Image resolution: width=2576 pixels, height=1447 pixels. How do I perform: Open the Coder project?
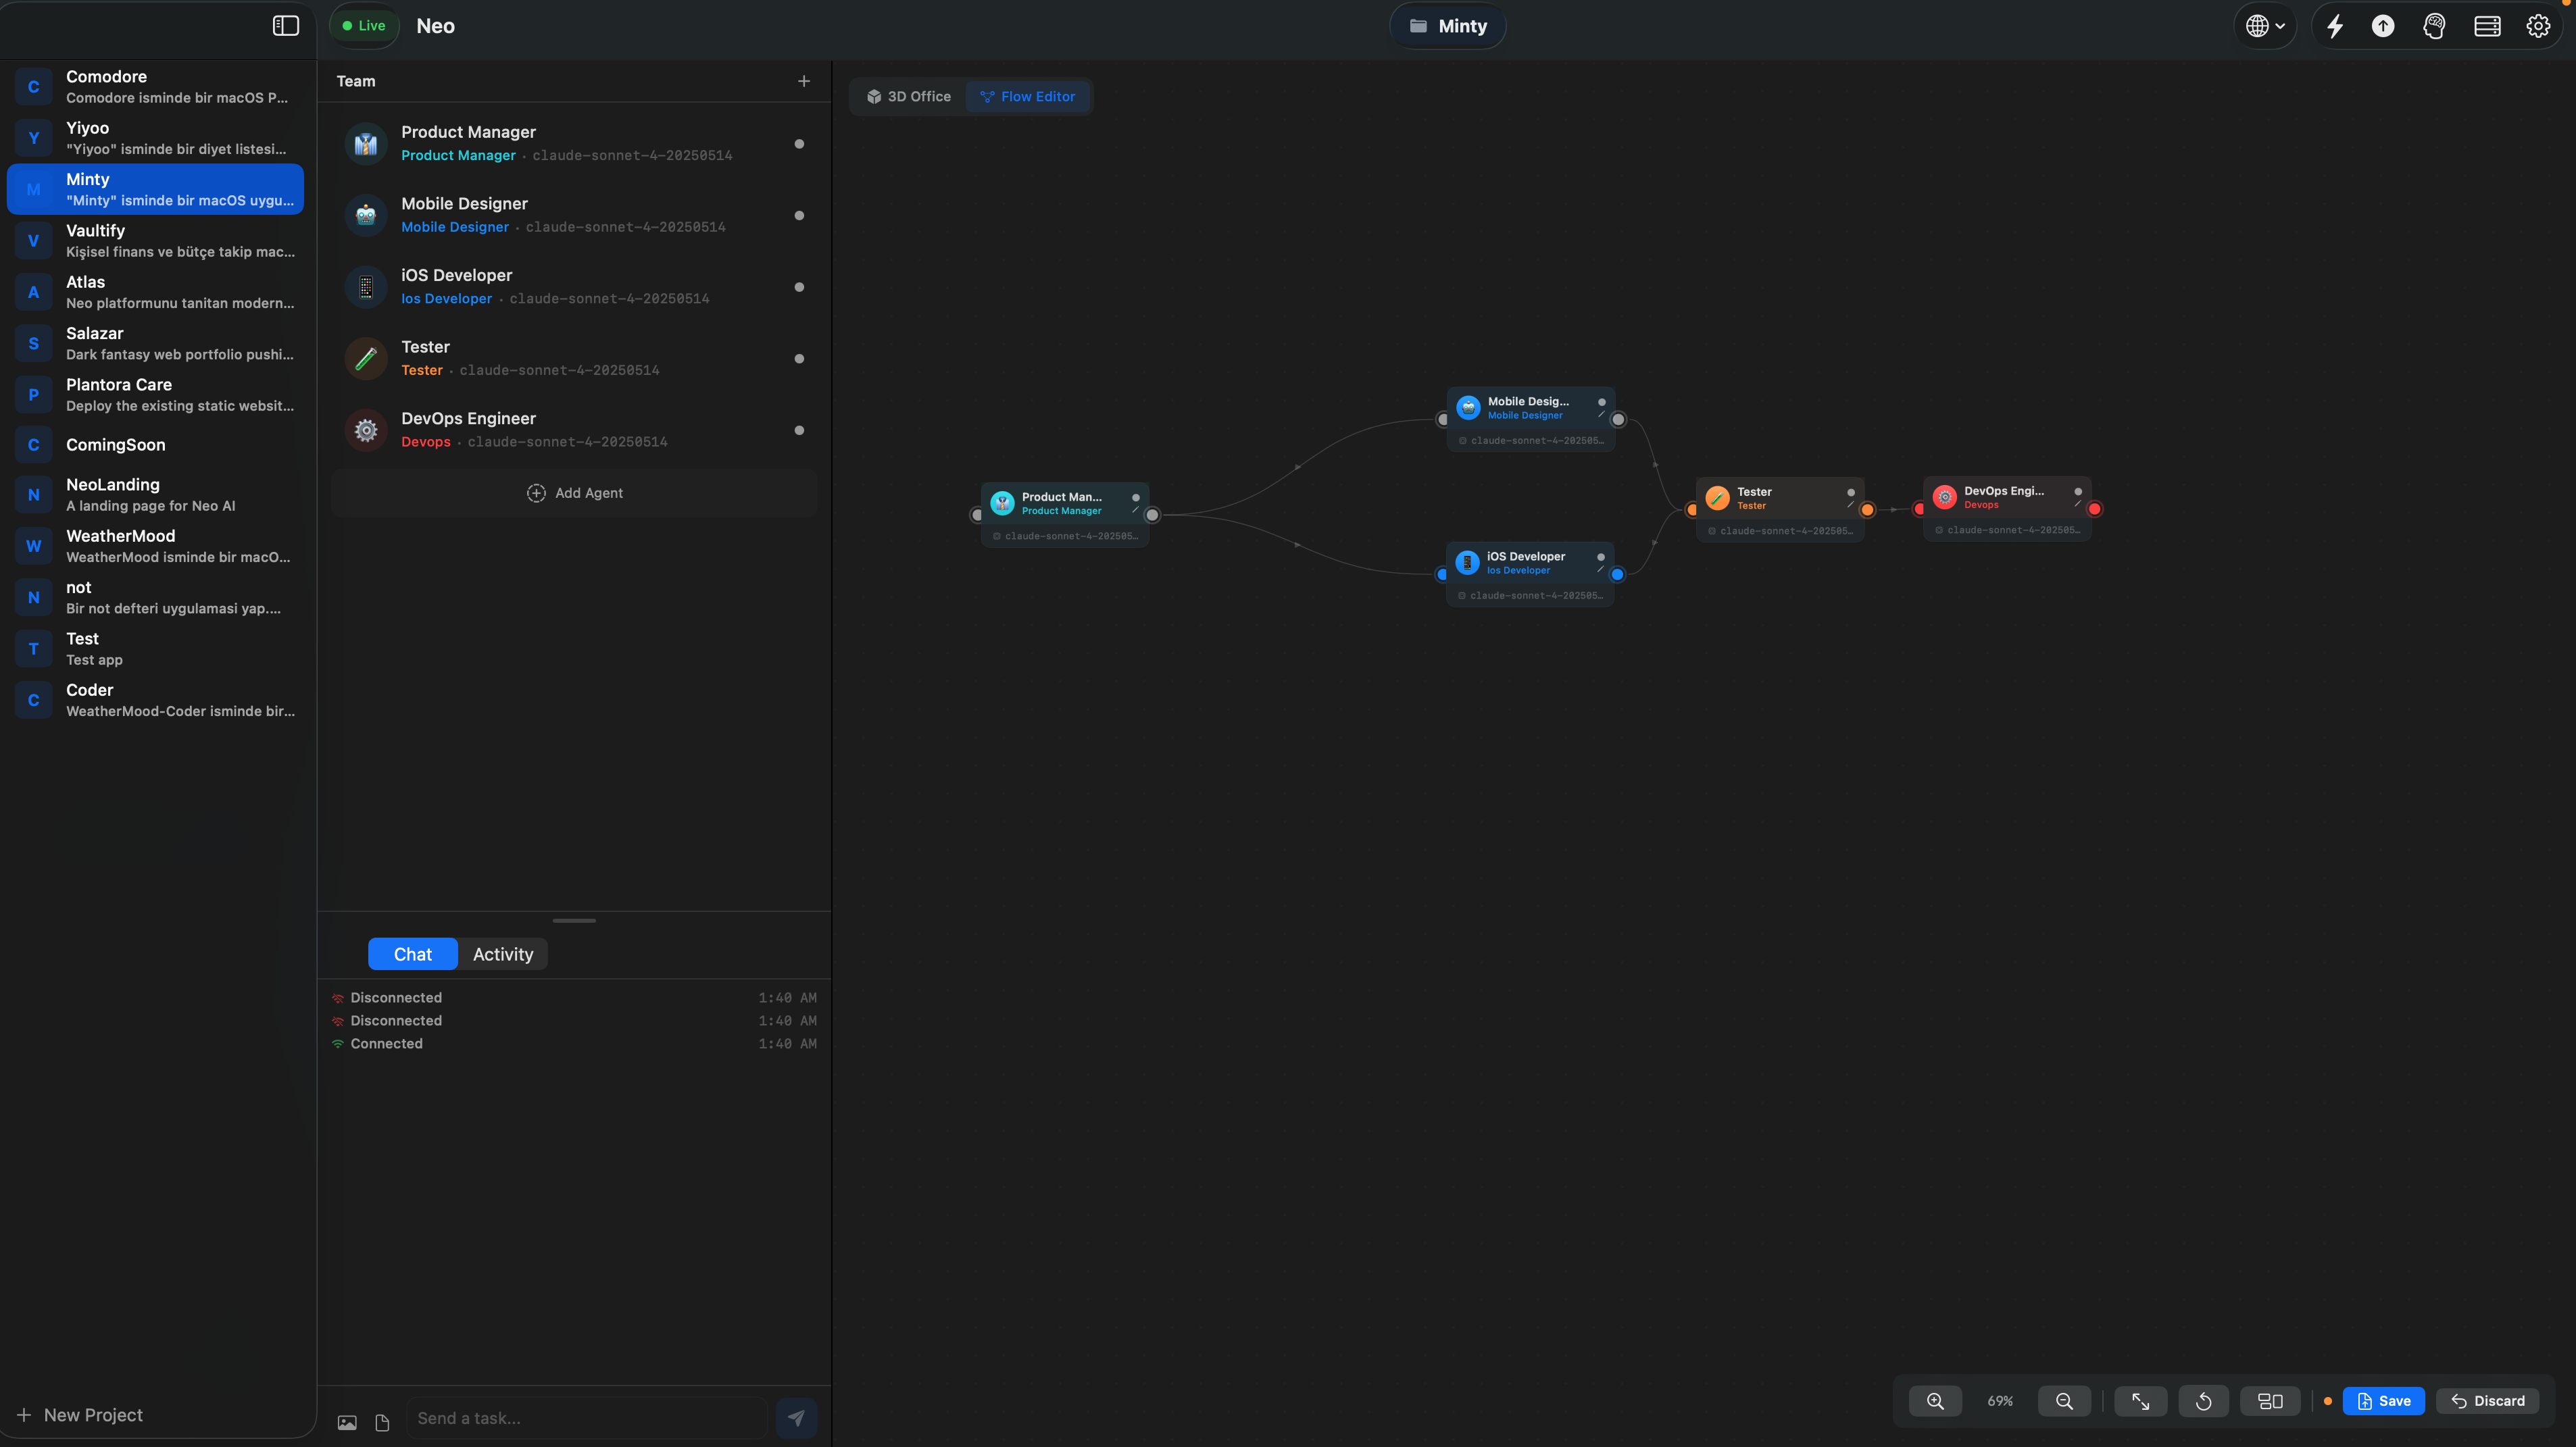pyautogui.click(x=155, y=700)
